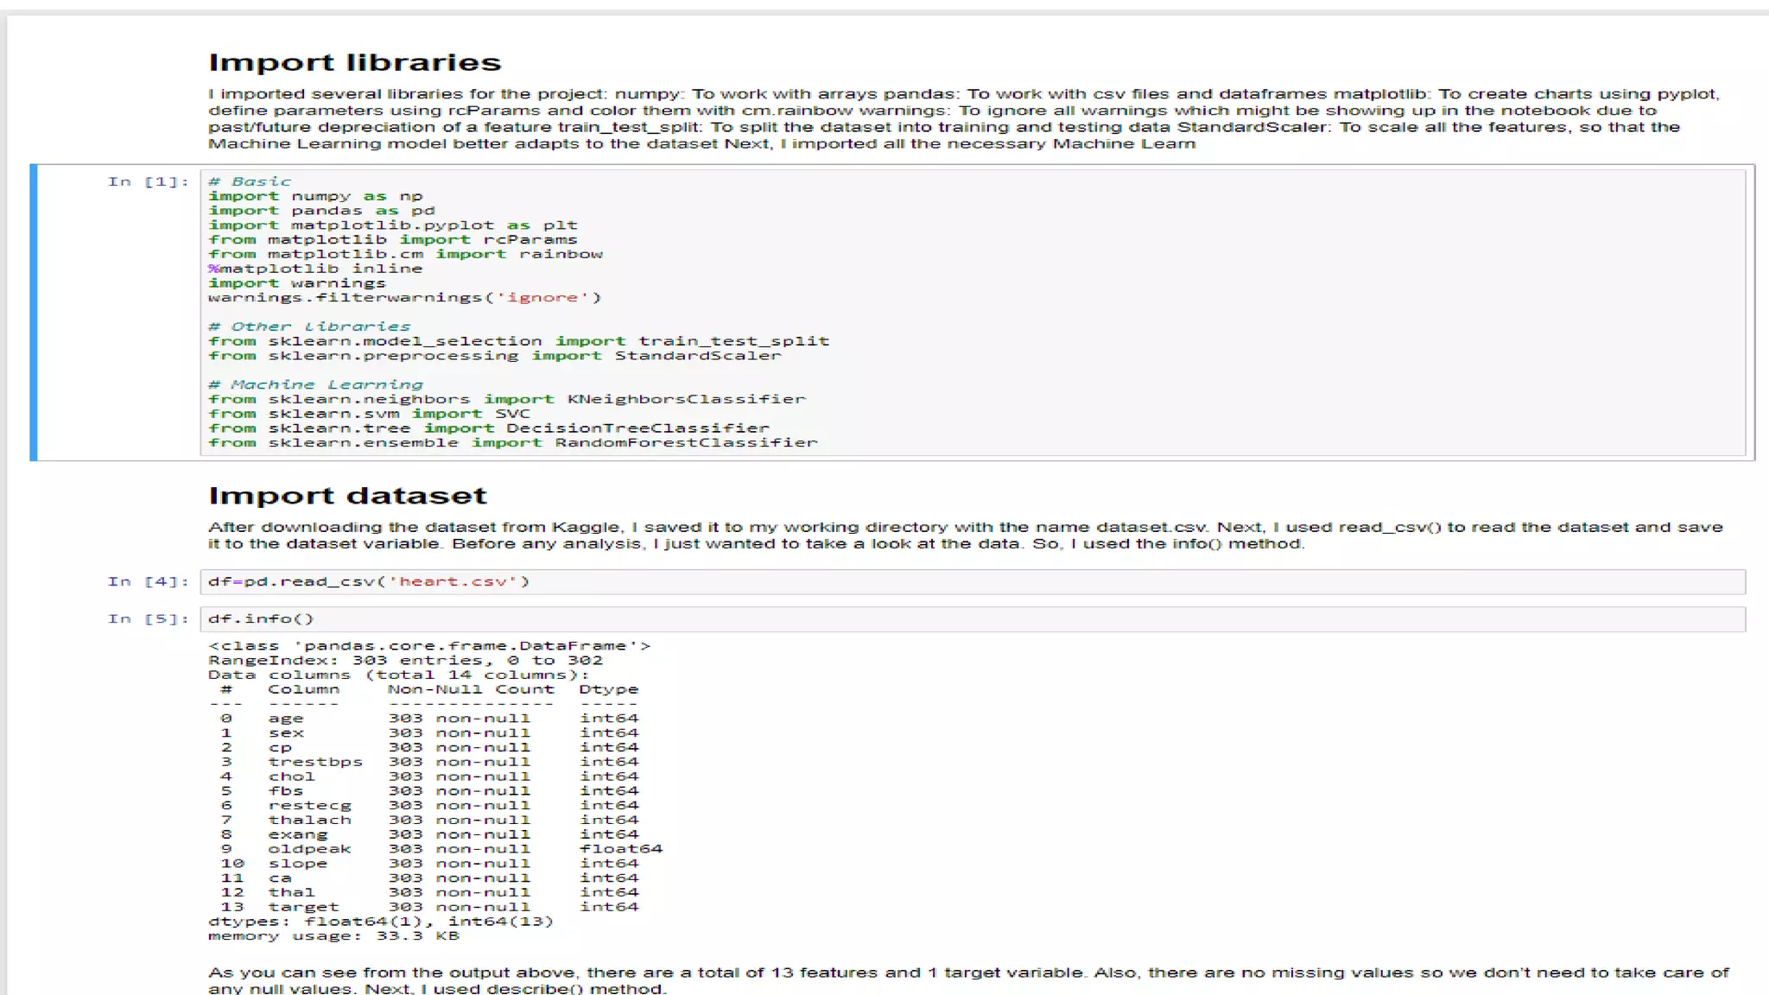The width and height of the screenshot is (1769, 995).
Task: Click the train_test_split import line
Action: click(x=518, y=341)
